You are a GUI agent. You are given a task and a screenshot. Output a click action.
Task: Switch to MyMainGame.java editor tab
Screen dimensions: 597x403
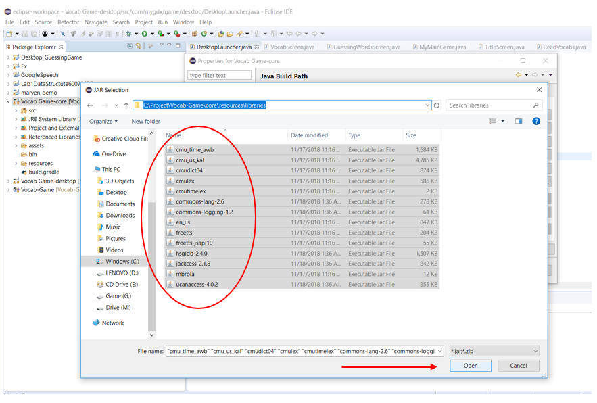[439, 47]
